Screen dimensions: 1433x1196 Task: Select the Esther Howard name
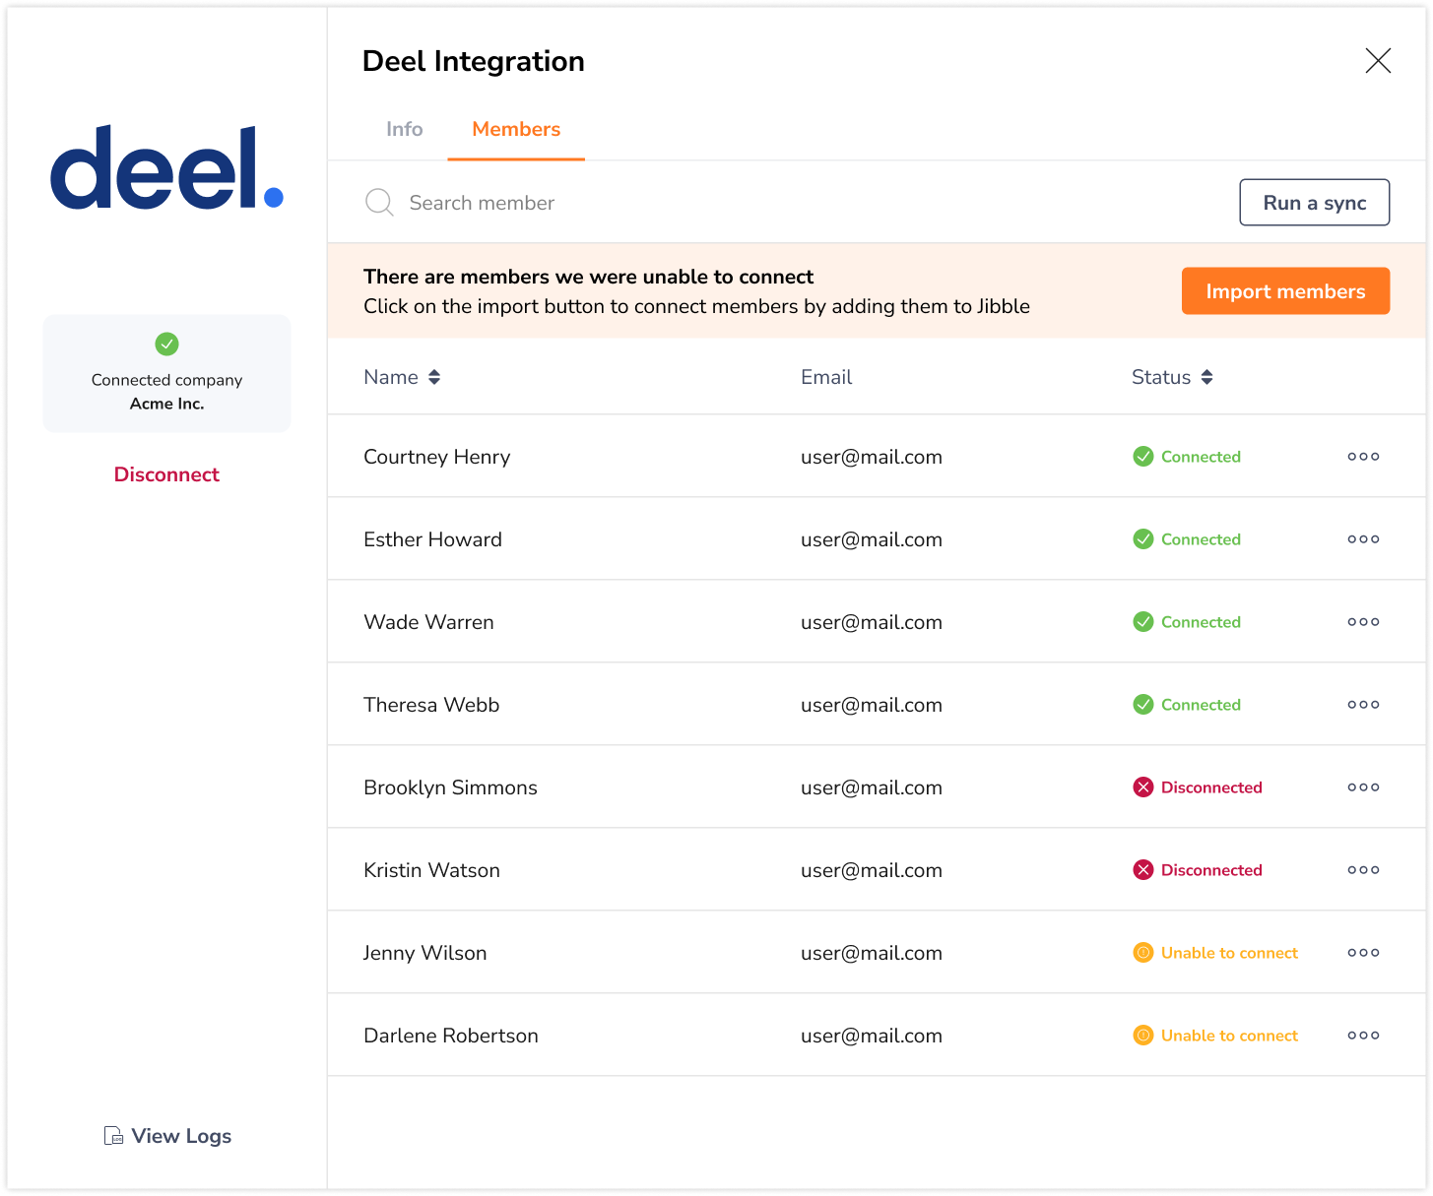point(432,539)
